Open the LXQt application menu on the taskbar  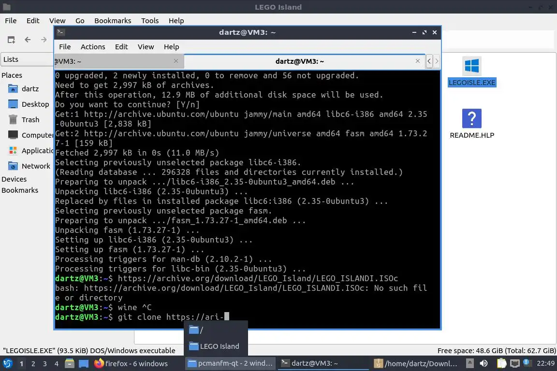coord(7,364)
